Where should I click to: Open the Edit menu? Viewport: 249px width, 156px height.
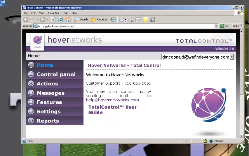33,13
